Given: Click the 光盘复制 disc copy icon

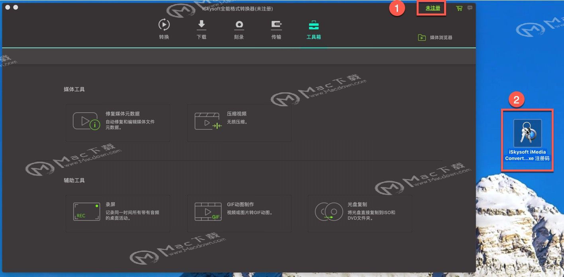Looking at the screenshot, I should point(329,212).
